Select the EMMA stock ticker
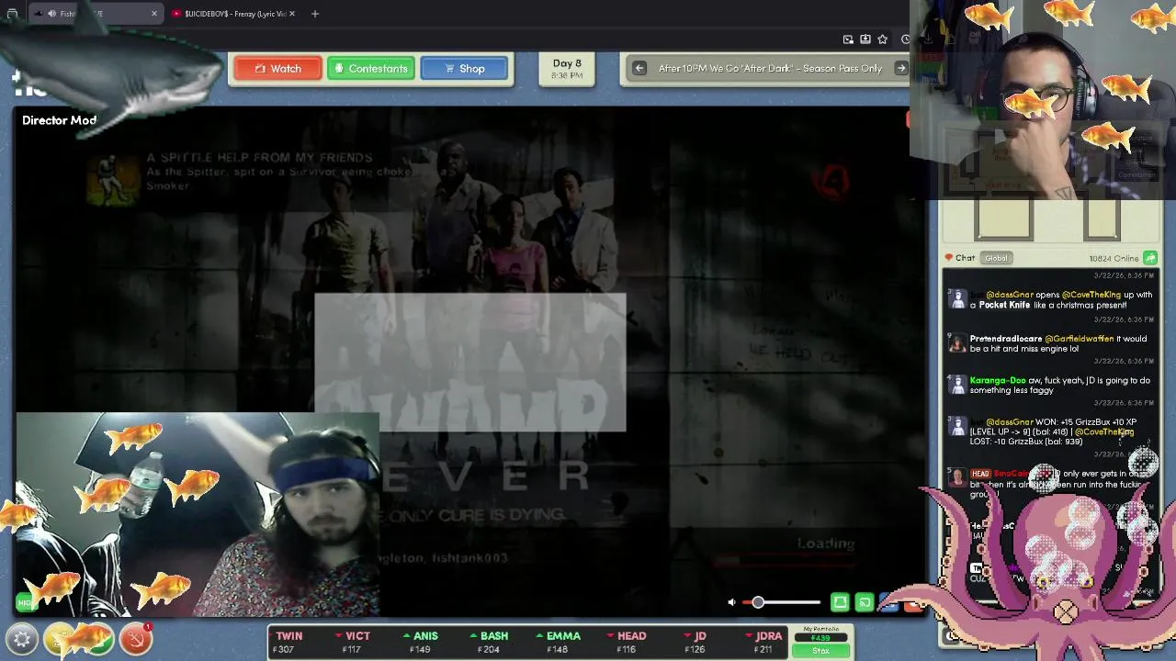Image resolution: width=1176 pixels, height=661 pixels. (558, 642)
